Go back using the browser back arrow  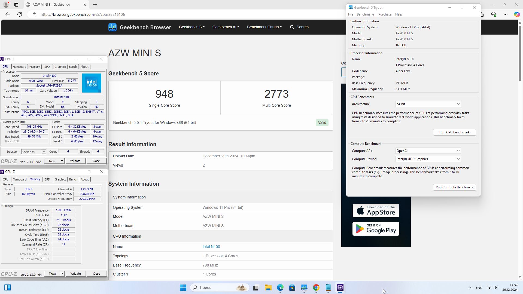[x=8, y=14]
